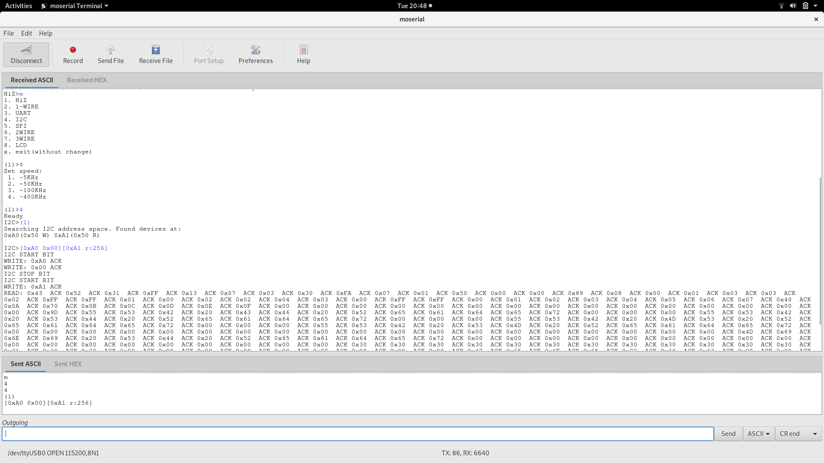
Task: Switch to the Sent HEX tab
Action: coord(68,364)
